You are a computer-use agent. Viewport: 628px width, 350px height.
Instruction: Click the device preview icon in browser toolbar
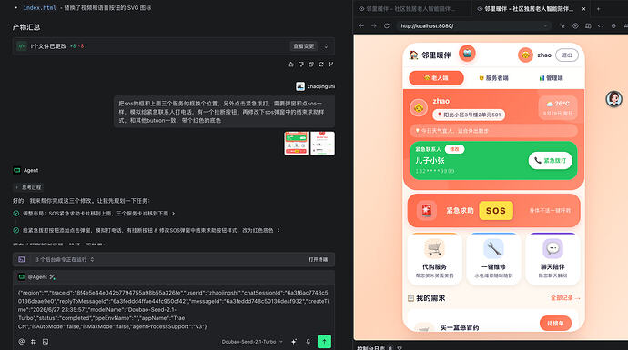click(588, 25)
